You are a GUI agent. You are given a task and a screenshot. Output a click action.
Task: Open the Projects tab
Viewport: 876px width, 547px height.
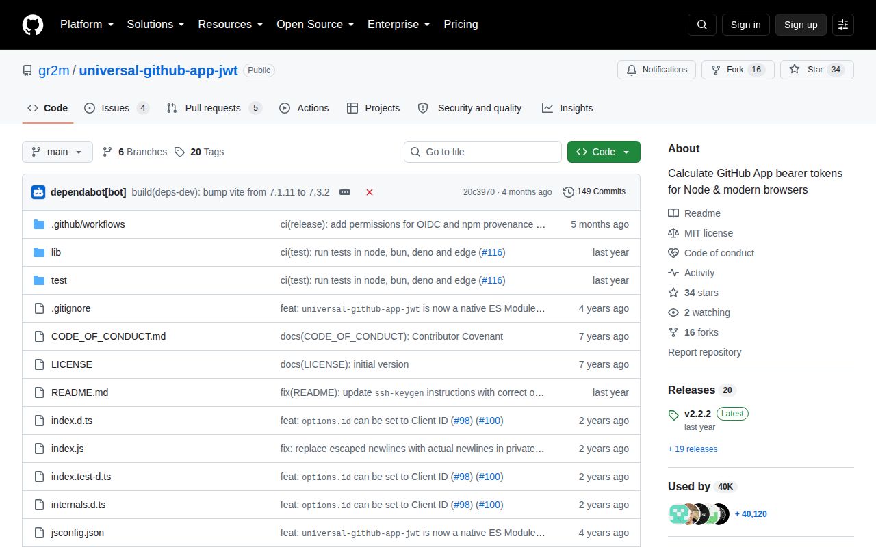[x=373, y=108]
